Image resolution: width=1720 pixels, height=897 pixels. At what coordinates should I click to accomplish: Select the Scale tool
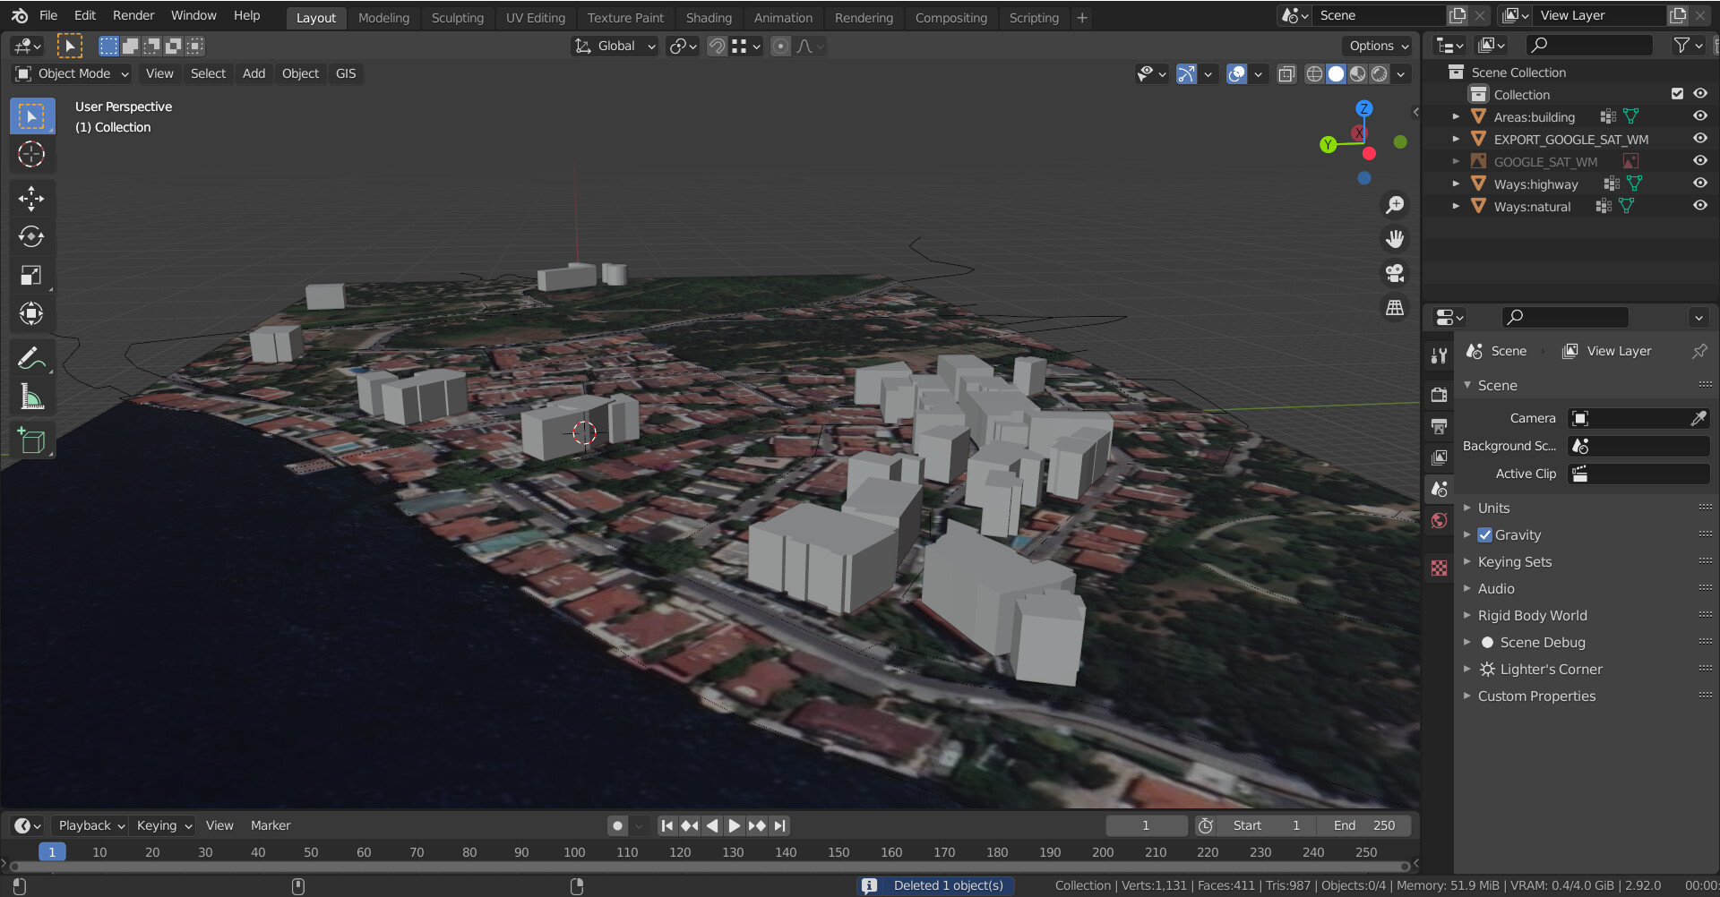coord(32,275)
